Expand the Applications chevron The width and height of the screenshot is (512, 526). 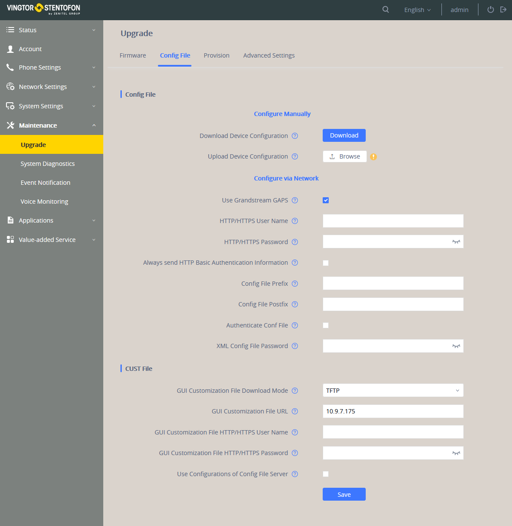(94, 220)
